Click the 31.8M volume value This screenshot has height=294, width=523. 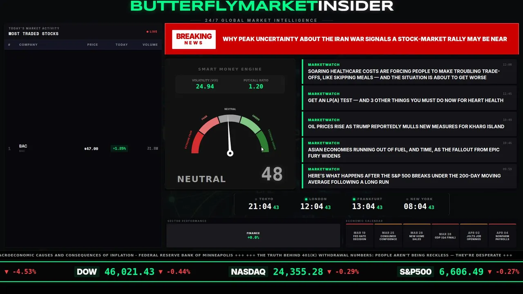[152, 149]
